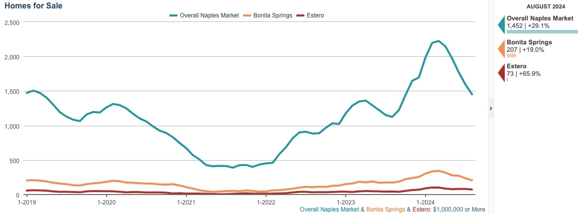Click the 2,500 y-axis label
Image resolution: width=578 pixels, height=215 pixels.
11,22
